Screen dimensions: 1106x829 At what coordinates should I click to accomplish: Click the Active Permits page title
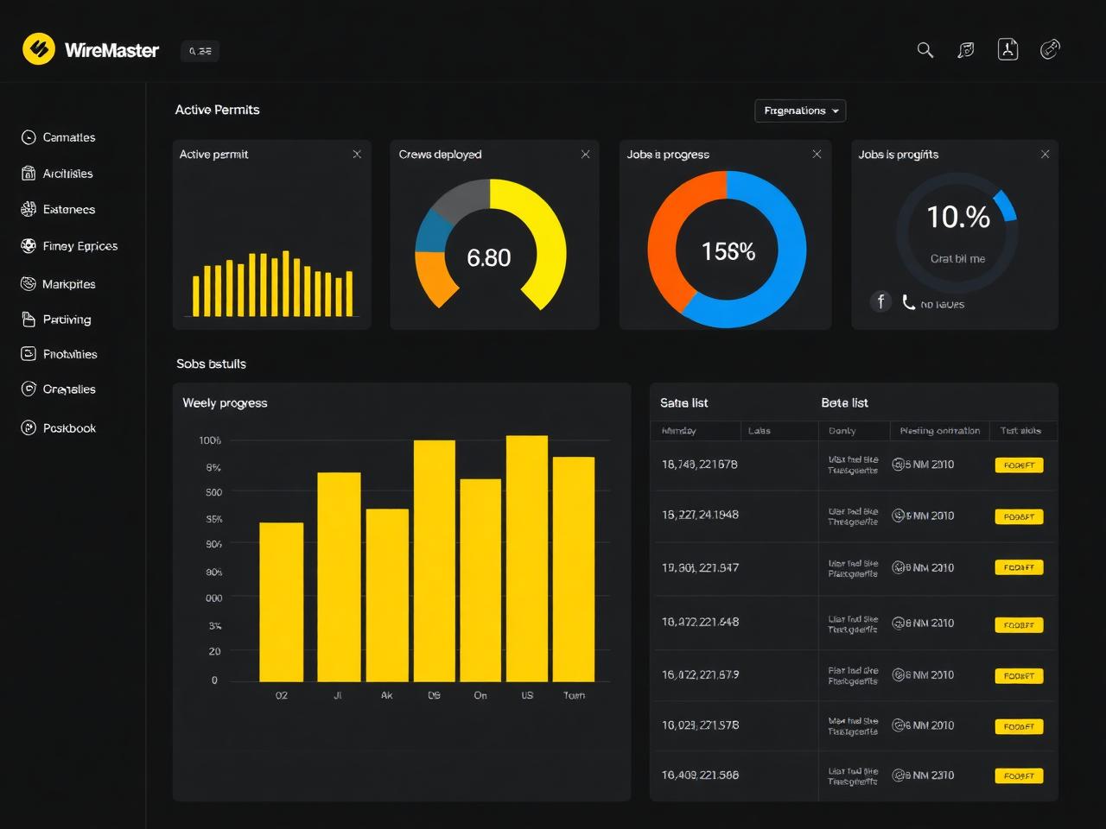coord(217,110)
